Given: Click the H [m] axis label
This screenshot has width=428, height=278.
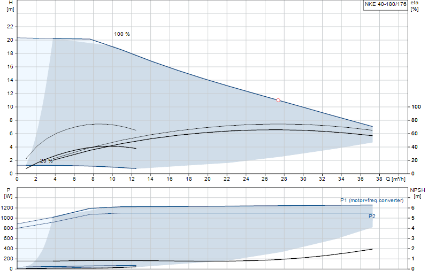Looking at the screenshot, I should tap(10, 6).
